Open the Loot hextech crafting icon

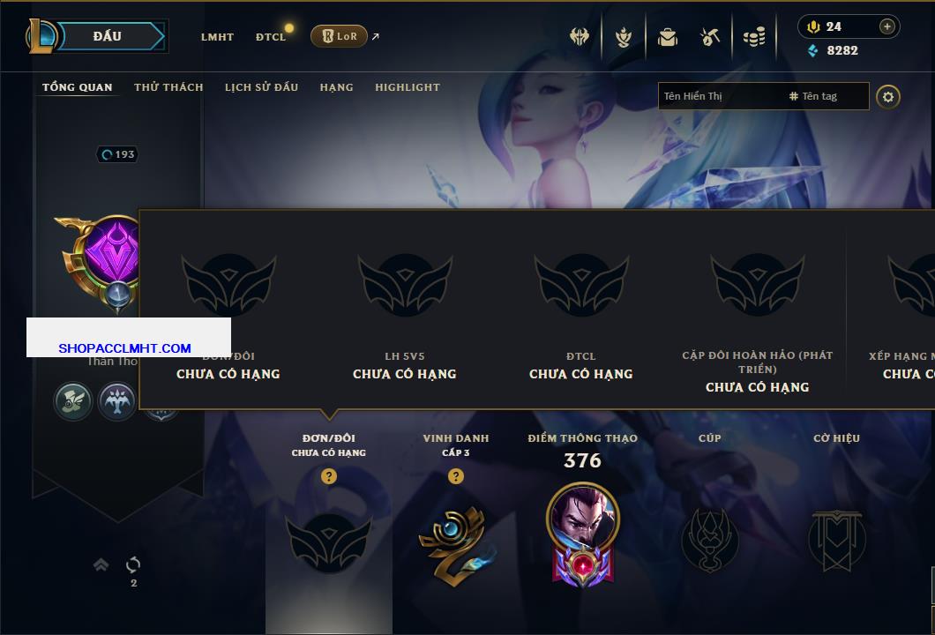point(709,37)
